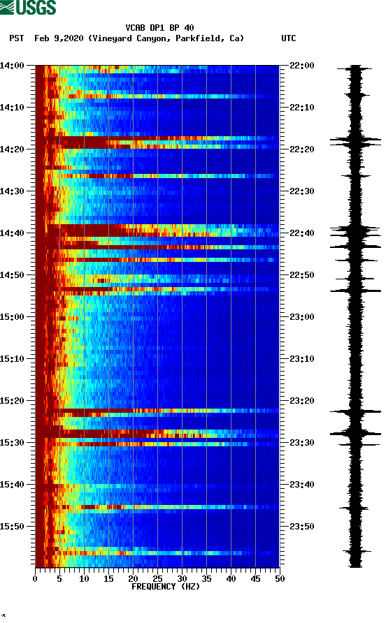Click the 22:20 UTC time label

(302, 149)
